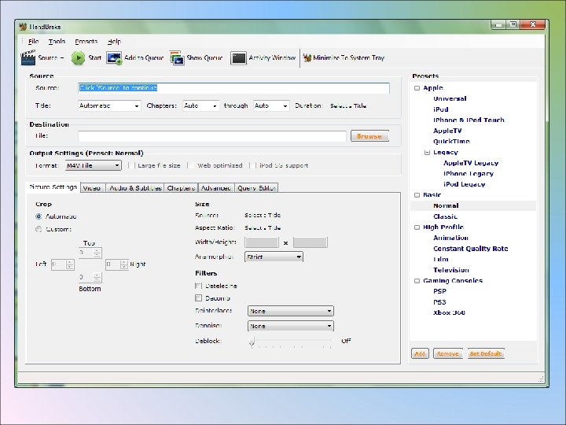Collapse the High Profile presets group
The height and width of the screenshot is (425, 566).
(417, 227)
